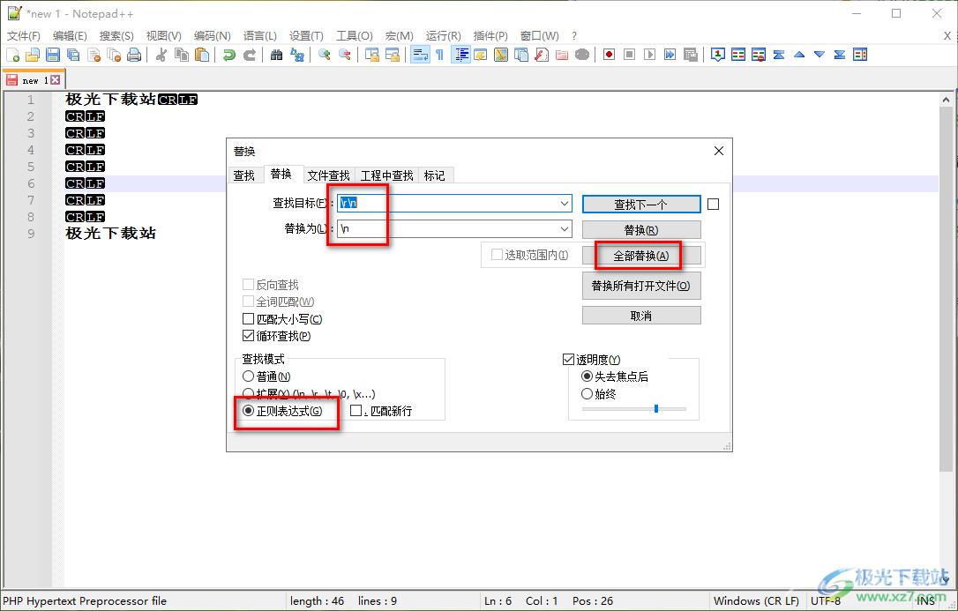Save the document with the floppy icon
The image size is (958, 611).
click(53, 55)
